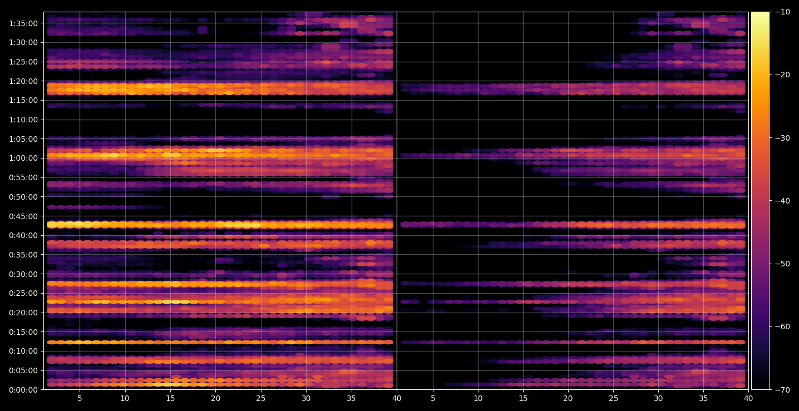
Task: Select the 0:55:00 tick label
Action: tap(23, 177)
